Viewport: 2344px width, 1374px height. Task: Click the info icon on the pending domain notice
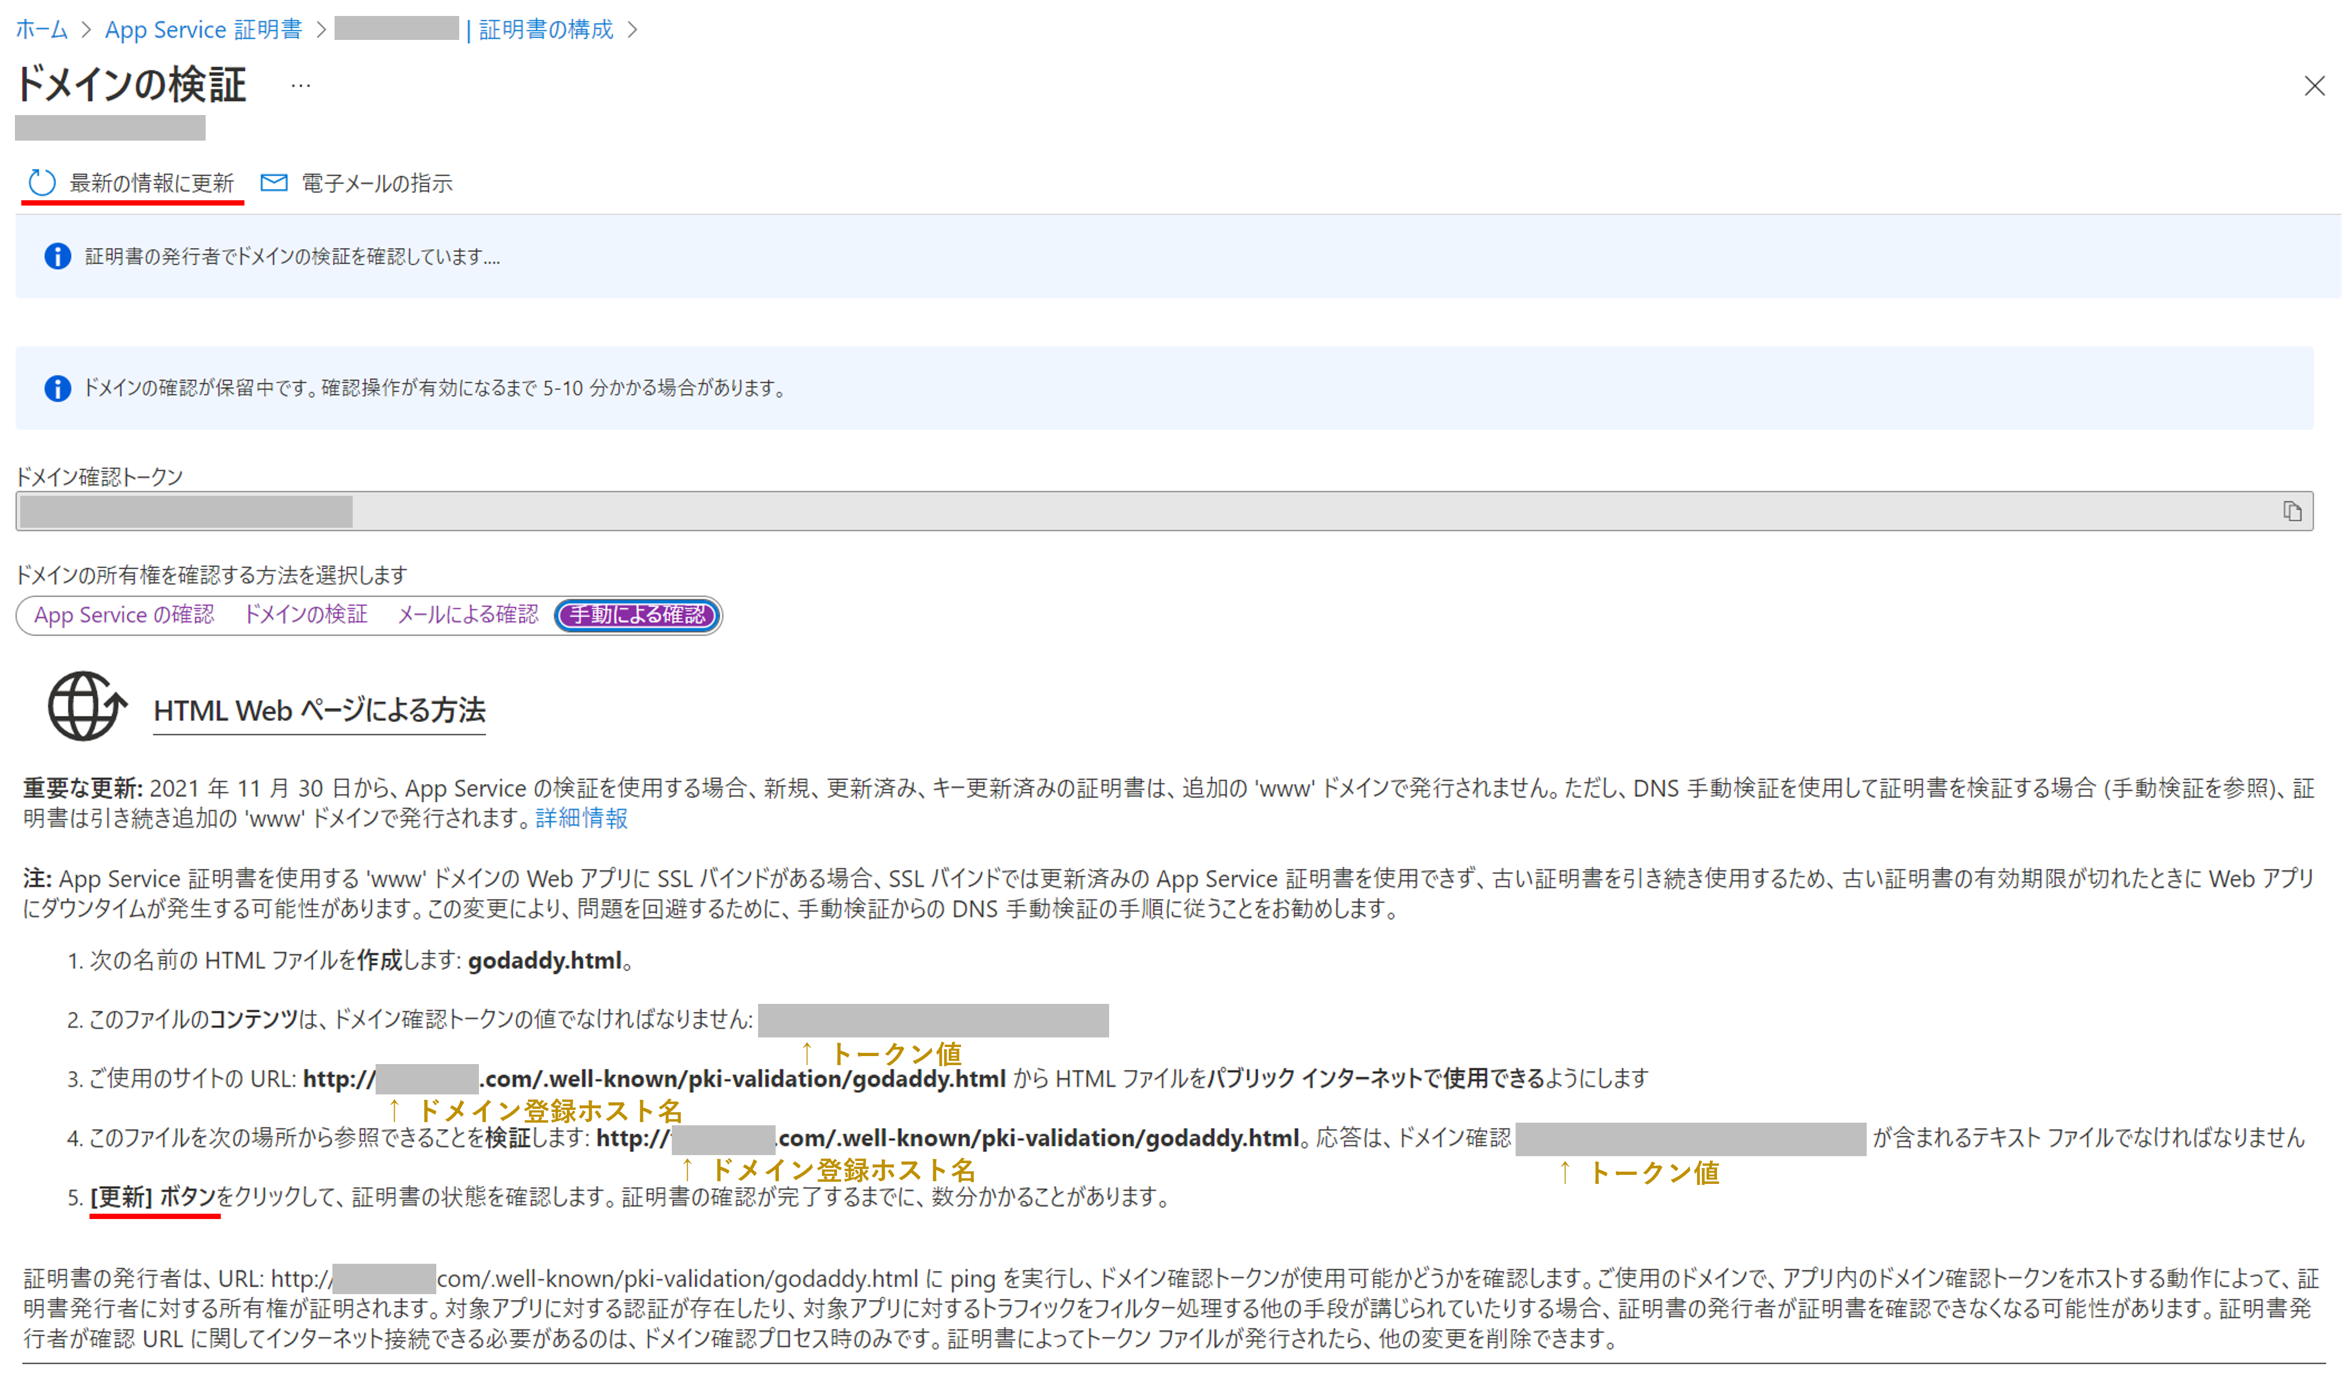pyautogui.click(x=57, y=388)
